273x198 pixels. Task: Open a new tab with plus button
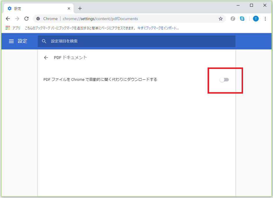tap(80, 8)
